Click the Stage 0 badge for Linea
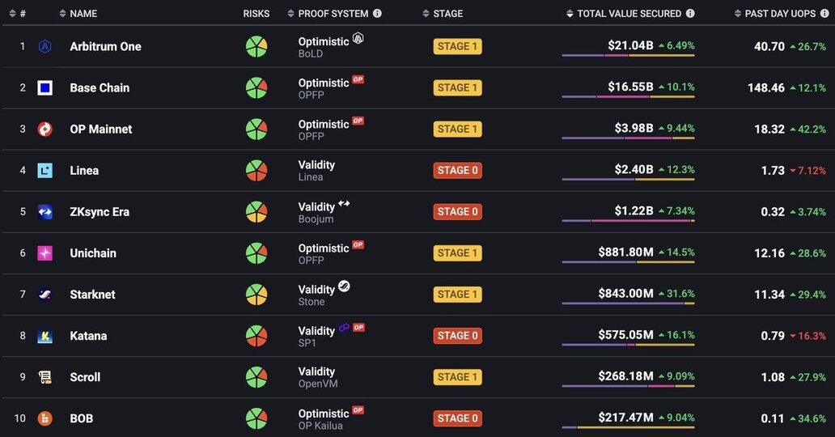Screen dimensions: 835x437 coord(457,171)
